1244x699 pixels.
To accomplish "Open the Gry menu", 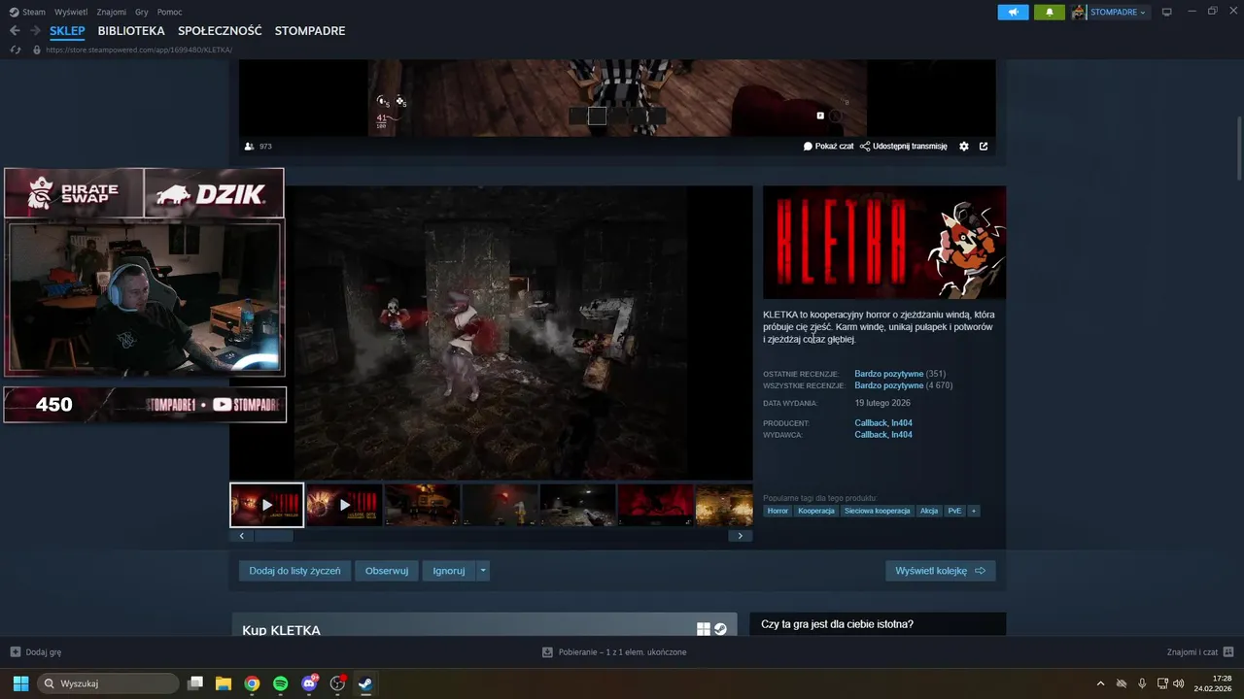I will pyautogui.click(x=142, y=12).
